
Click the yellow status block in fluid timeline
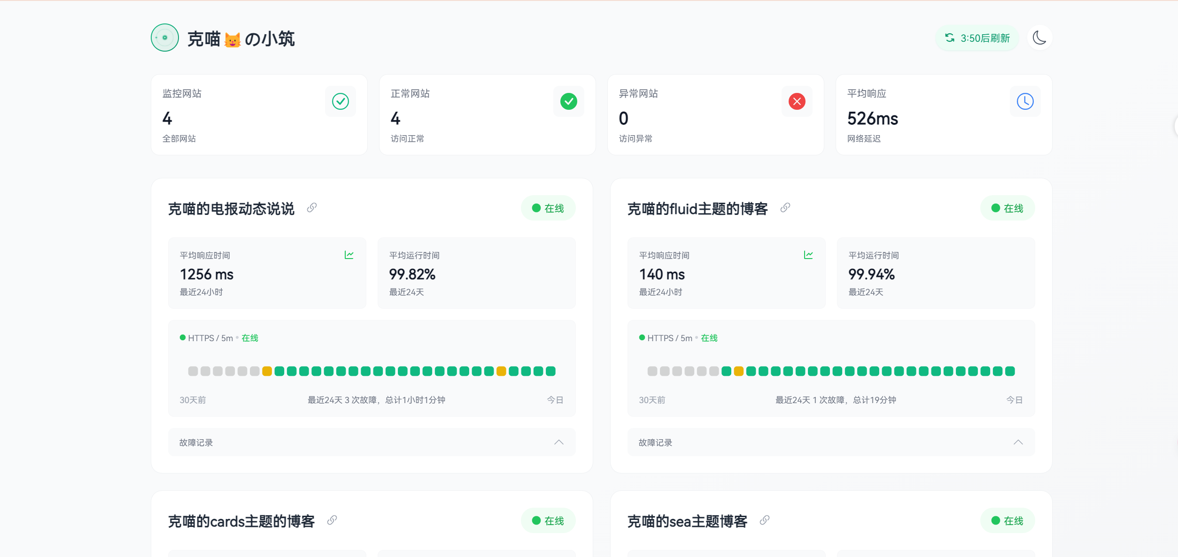pyautogui.click(x=738, y=371)
